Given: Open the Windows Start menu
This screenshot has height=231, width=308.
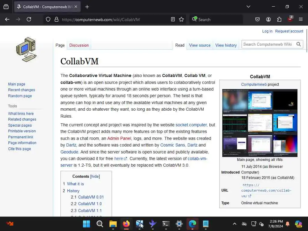Looking at the screenshot, I should pos(86,224).
